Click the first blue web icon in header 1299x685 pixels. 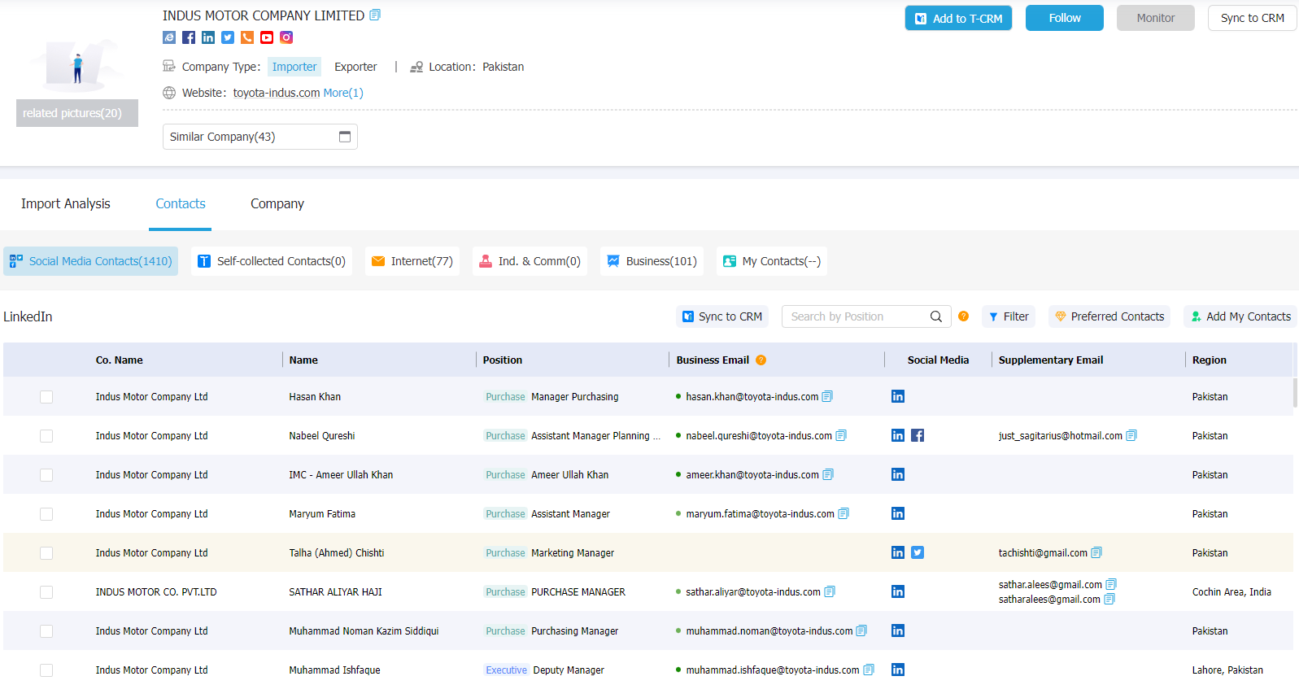(x=169, y=37)
